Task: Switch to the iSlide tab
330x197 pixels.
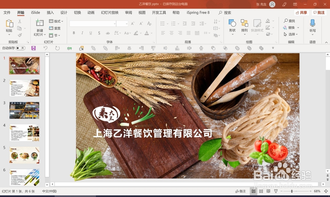Action: [x=35, y=13]
